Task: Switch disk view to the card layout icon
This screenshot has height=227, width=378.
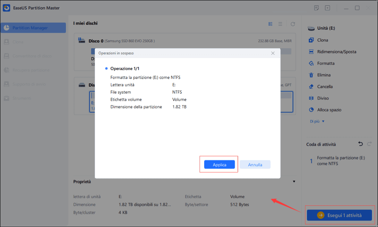Action: [271, 24]
